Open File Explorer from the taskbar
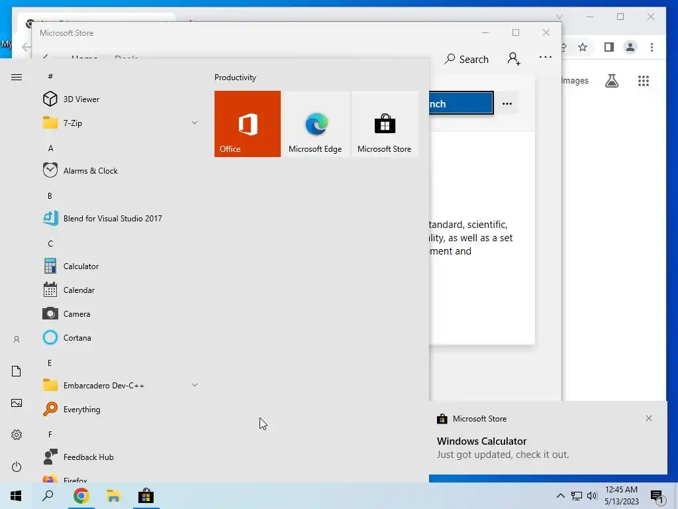Viewport: 678px width, 509px height. tap(113, 496)
